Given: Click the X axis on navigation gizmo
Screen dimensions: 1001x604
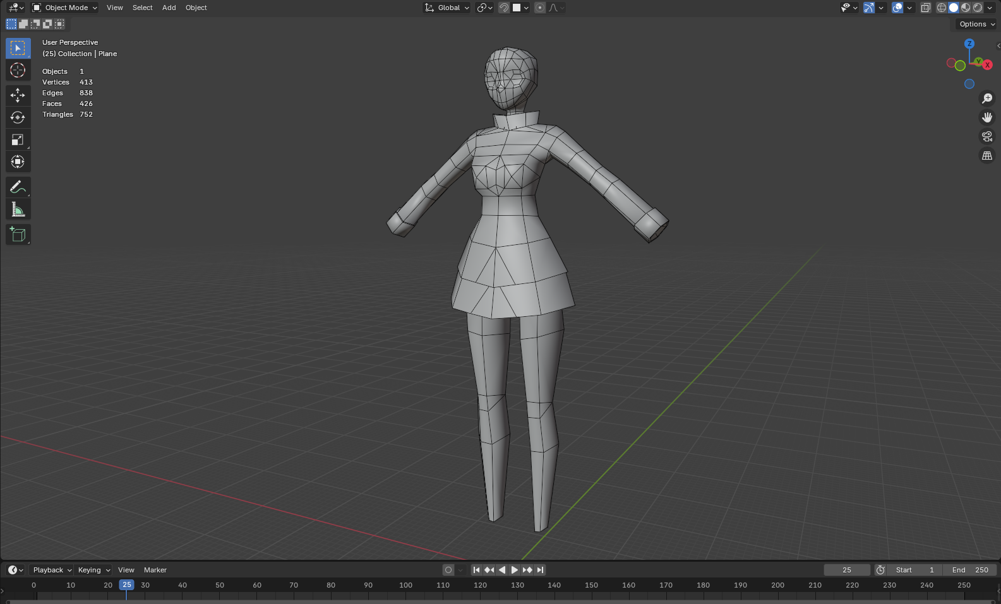Looking at the screenshot, I should pyautogui.click(x=987, y=65).
